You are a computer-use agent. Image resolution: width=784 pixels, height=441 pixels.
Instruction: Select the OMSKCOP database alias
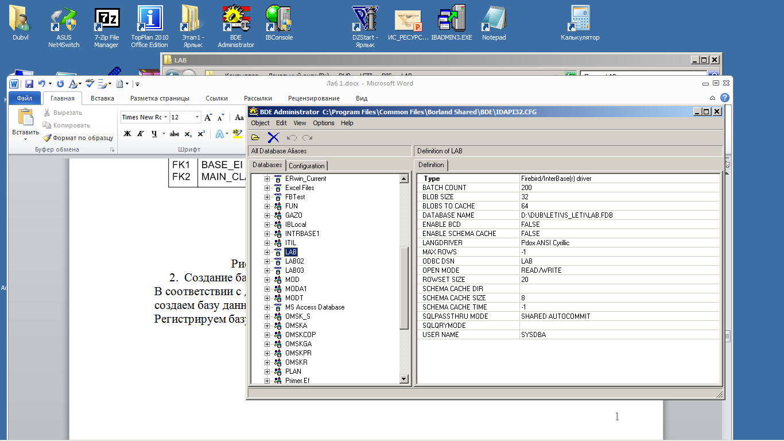pos(300,335)
